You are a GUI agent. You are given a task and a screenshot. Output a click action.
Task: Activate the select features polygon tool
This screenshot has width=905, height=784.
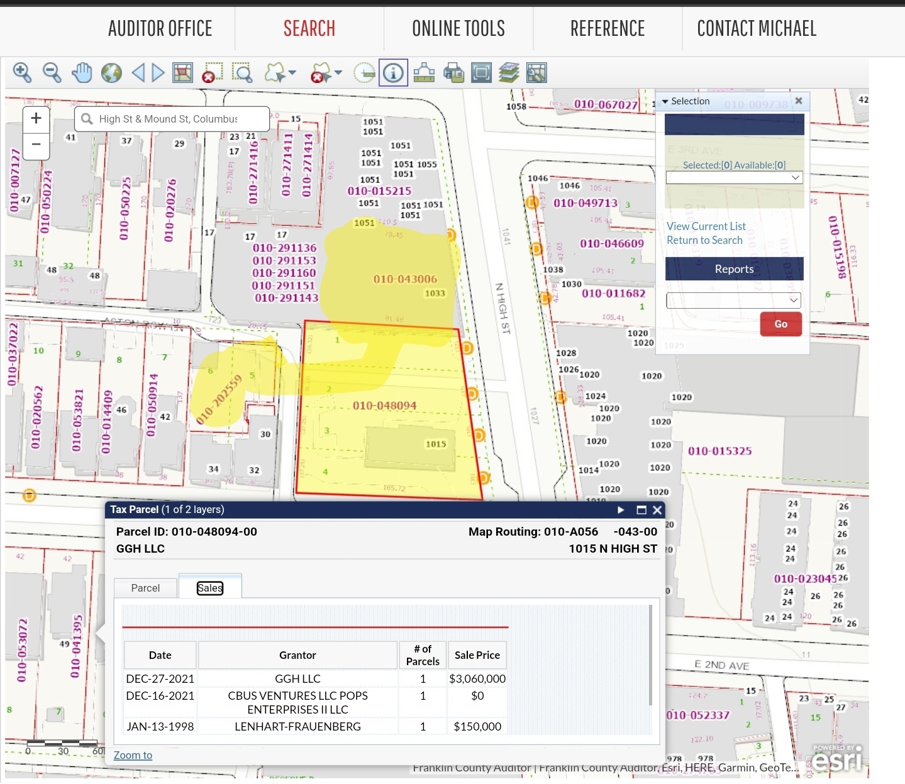[275, 73]
